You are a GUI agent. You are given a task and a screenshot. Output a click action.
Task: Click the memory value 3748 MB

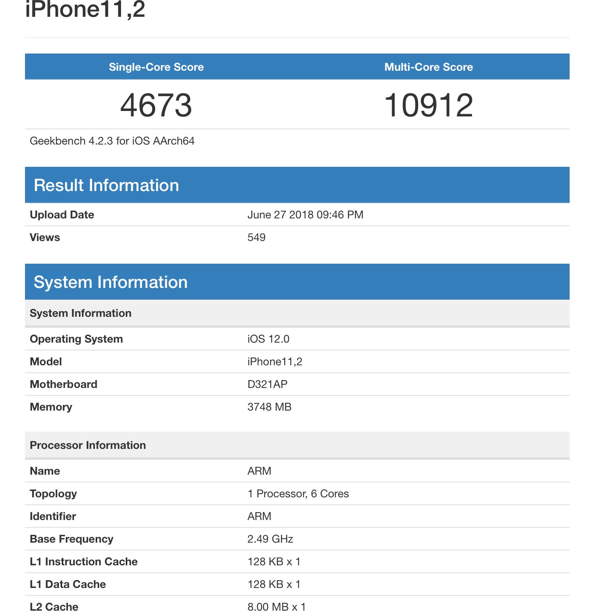click(269, 407)
